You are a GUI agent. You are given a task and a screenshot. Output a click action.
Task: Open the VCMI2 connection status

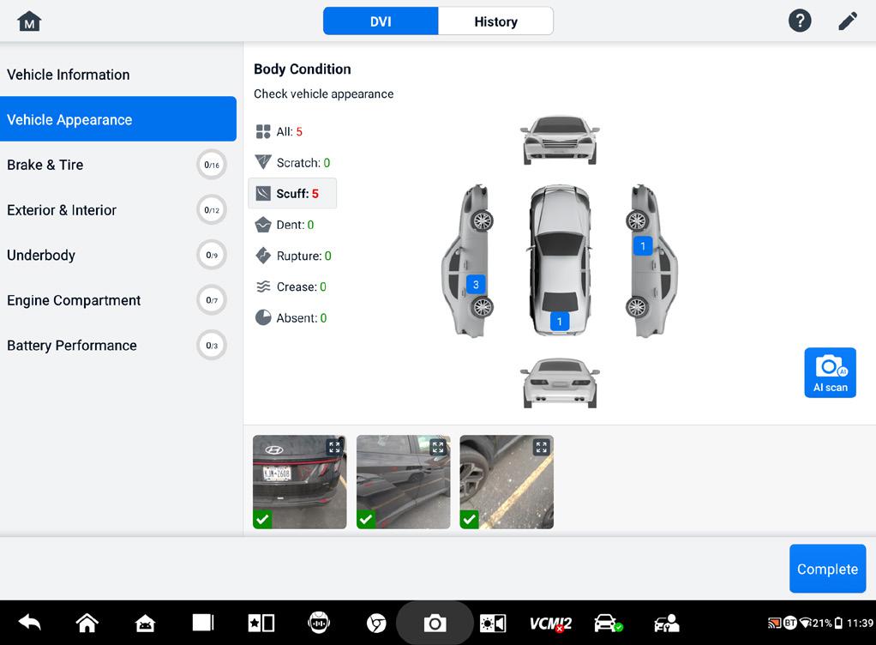coord(550,624)
